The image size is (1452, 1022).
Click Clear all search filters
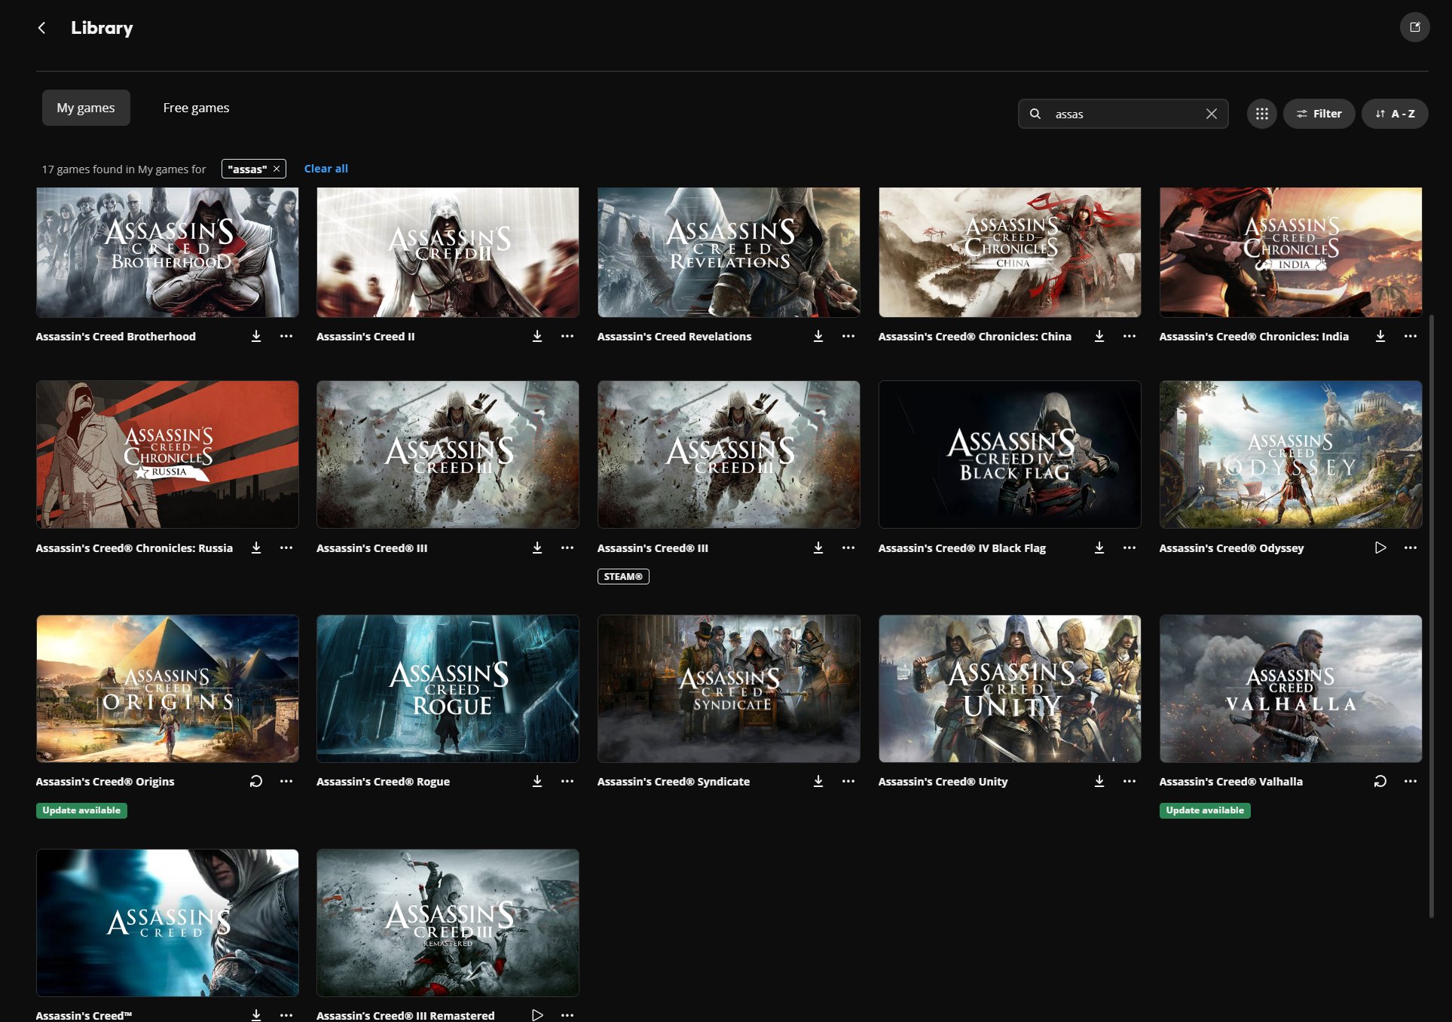326,169
